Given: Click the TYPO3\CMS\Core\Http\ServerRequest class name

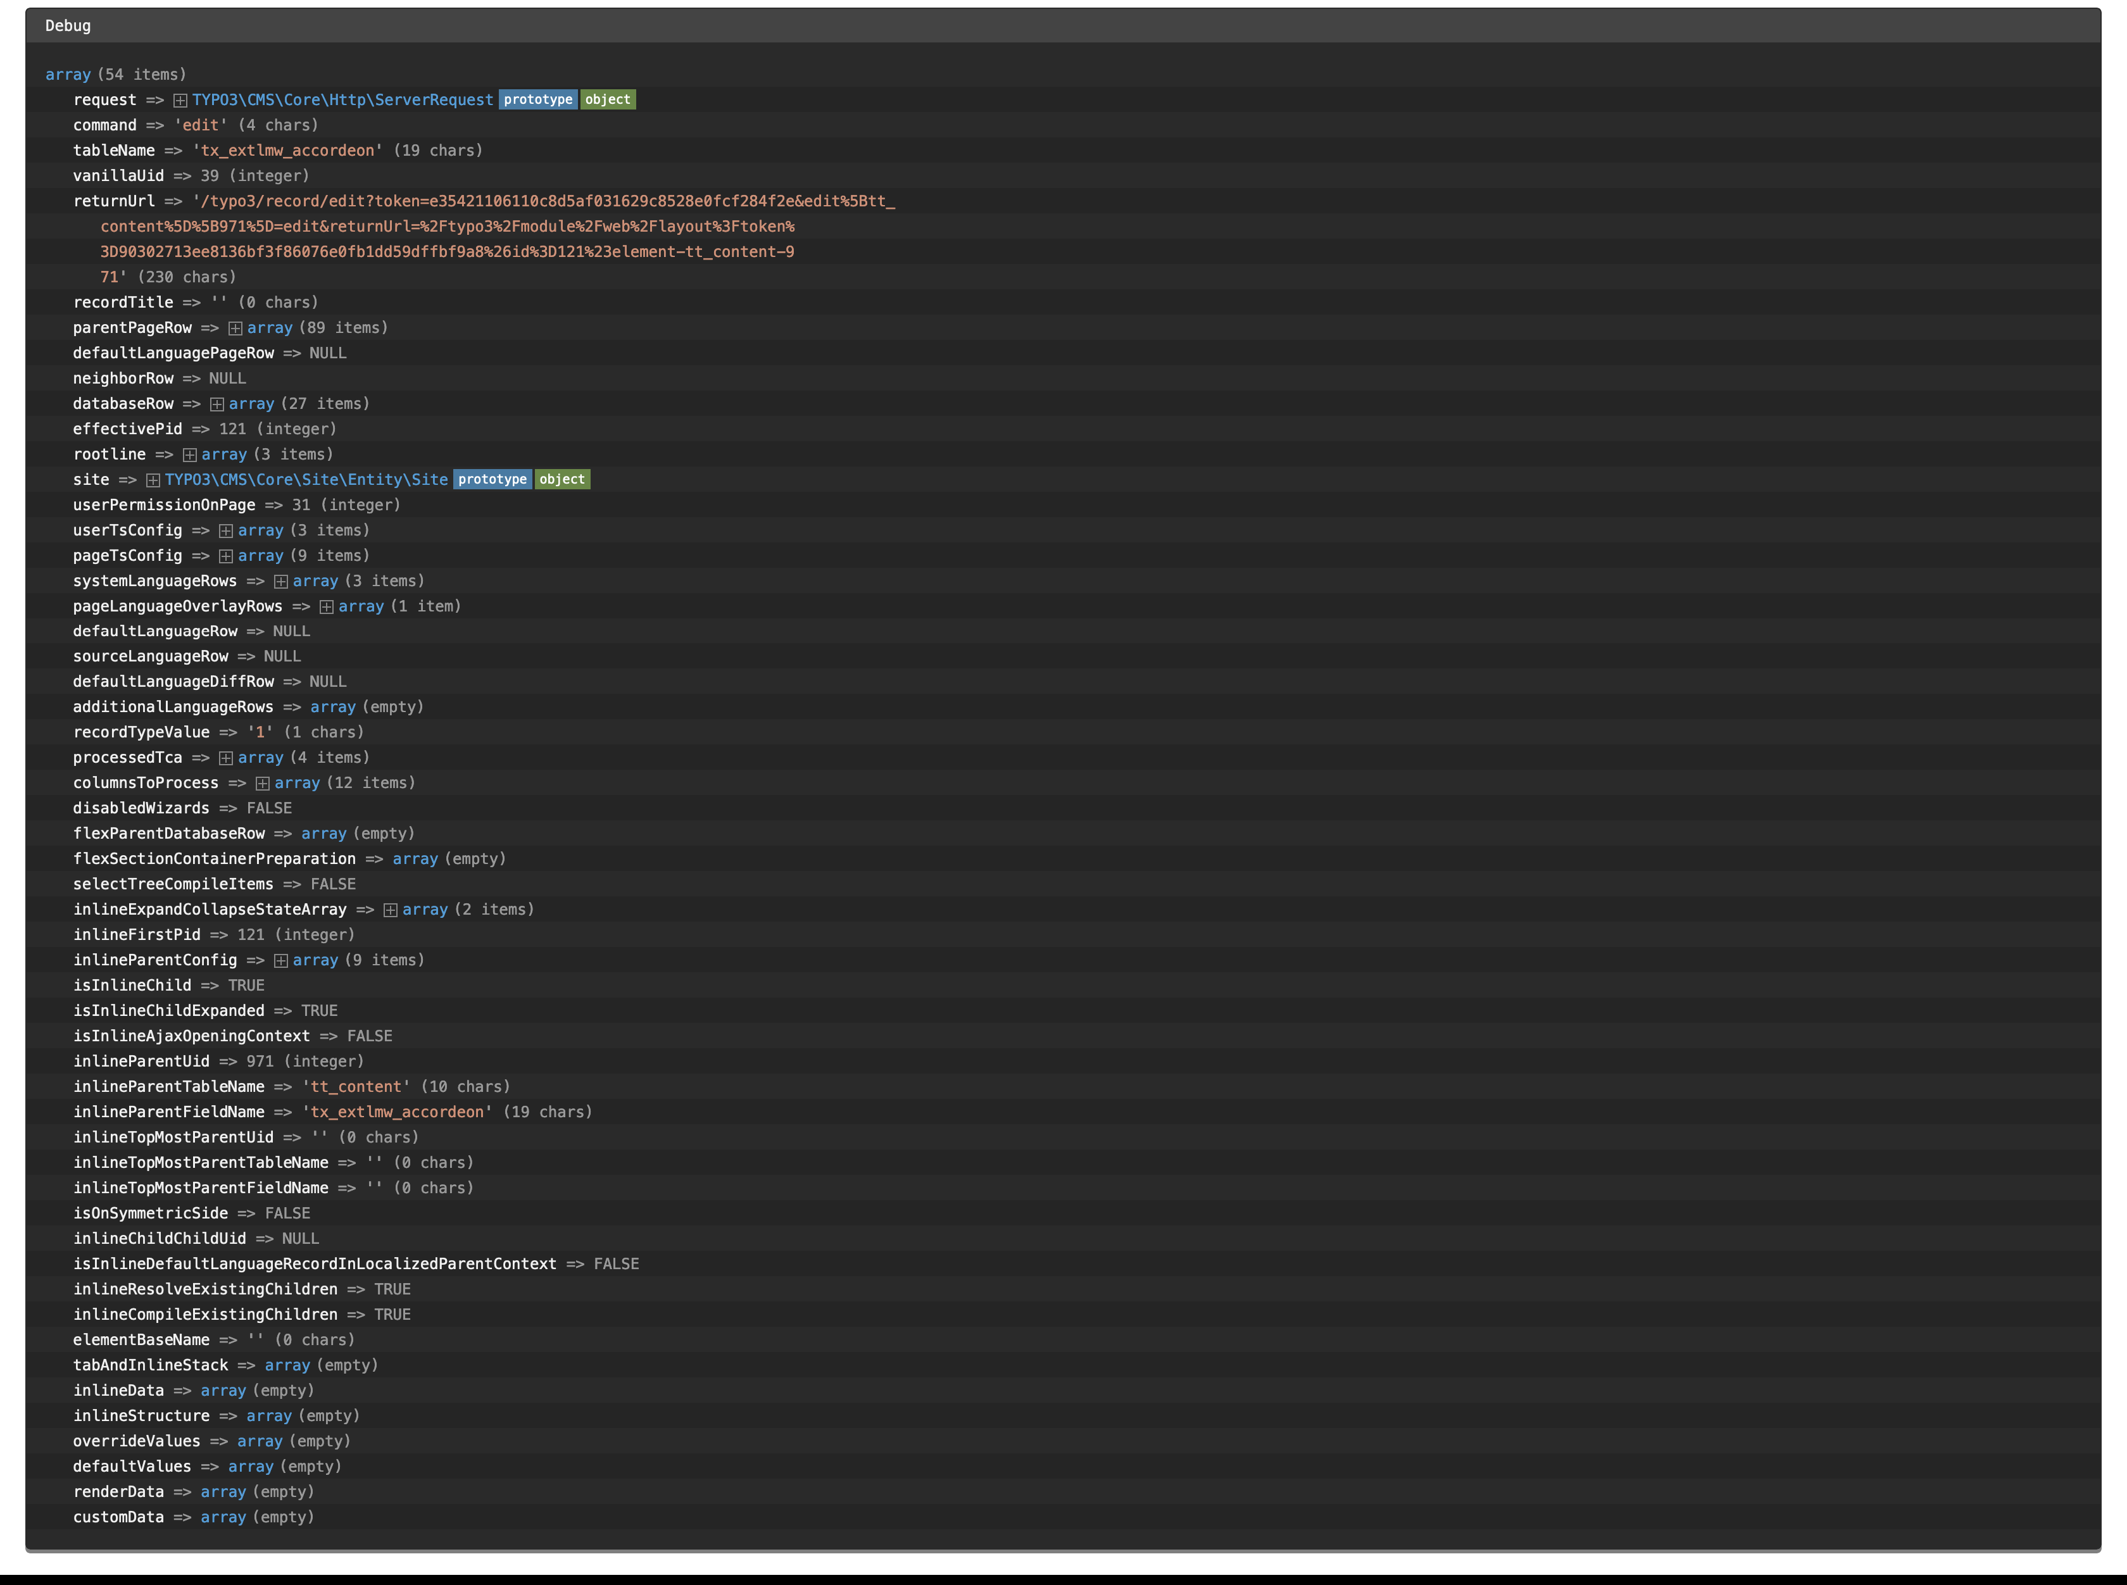Looking at the screenshot, I should (x=342, y=100).
